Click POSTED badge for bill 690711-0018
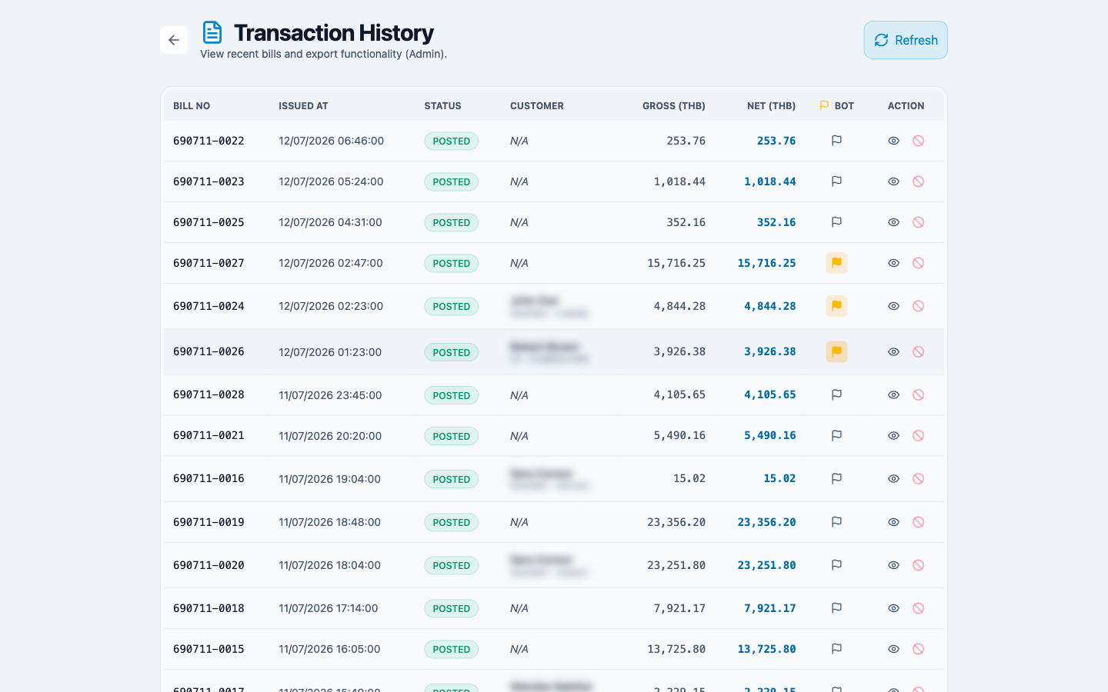The height and width of the screenshot is (692, 1108). pos(451,608)
